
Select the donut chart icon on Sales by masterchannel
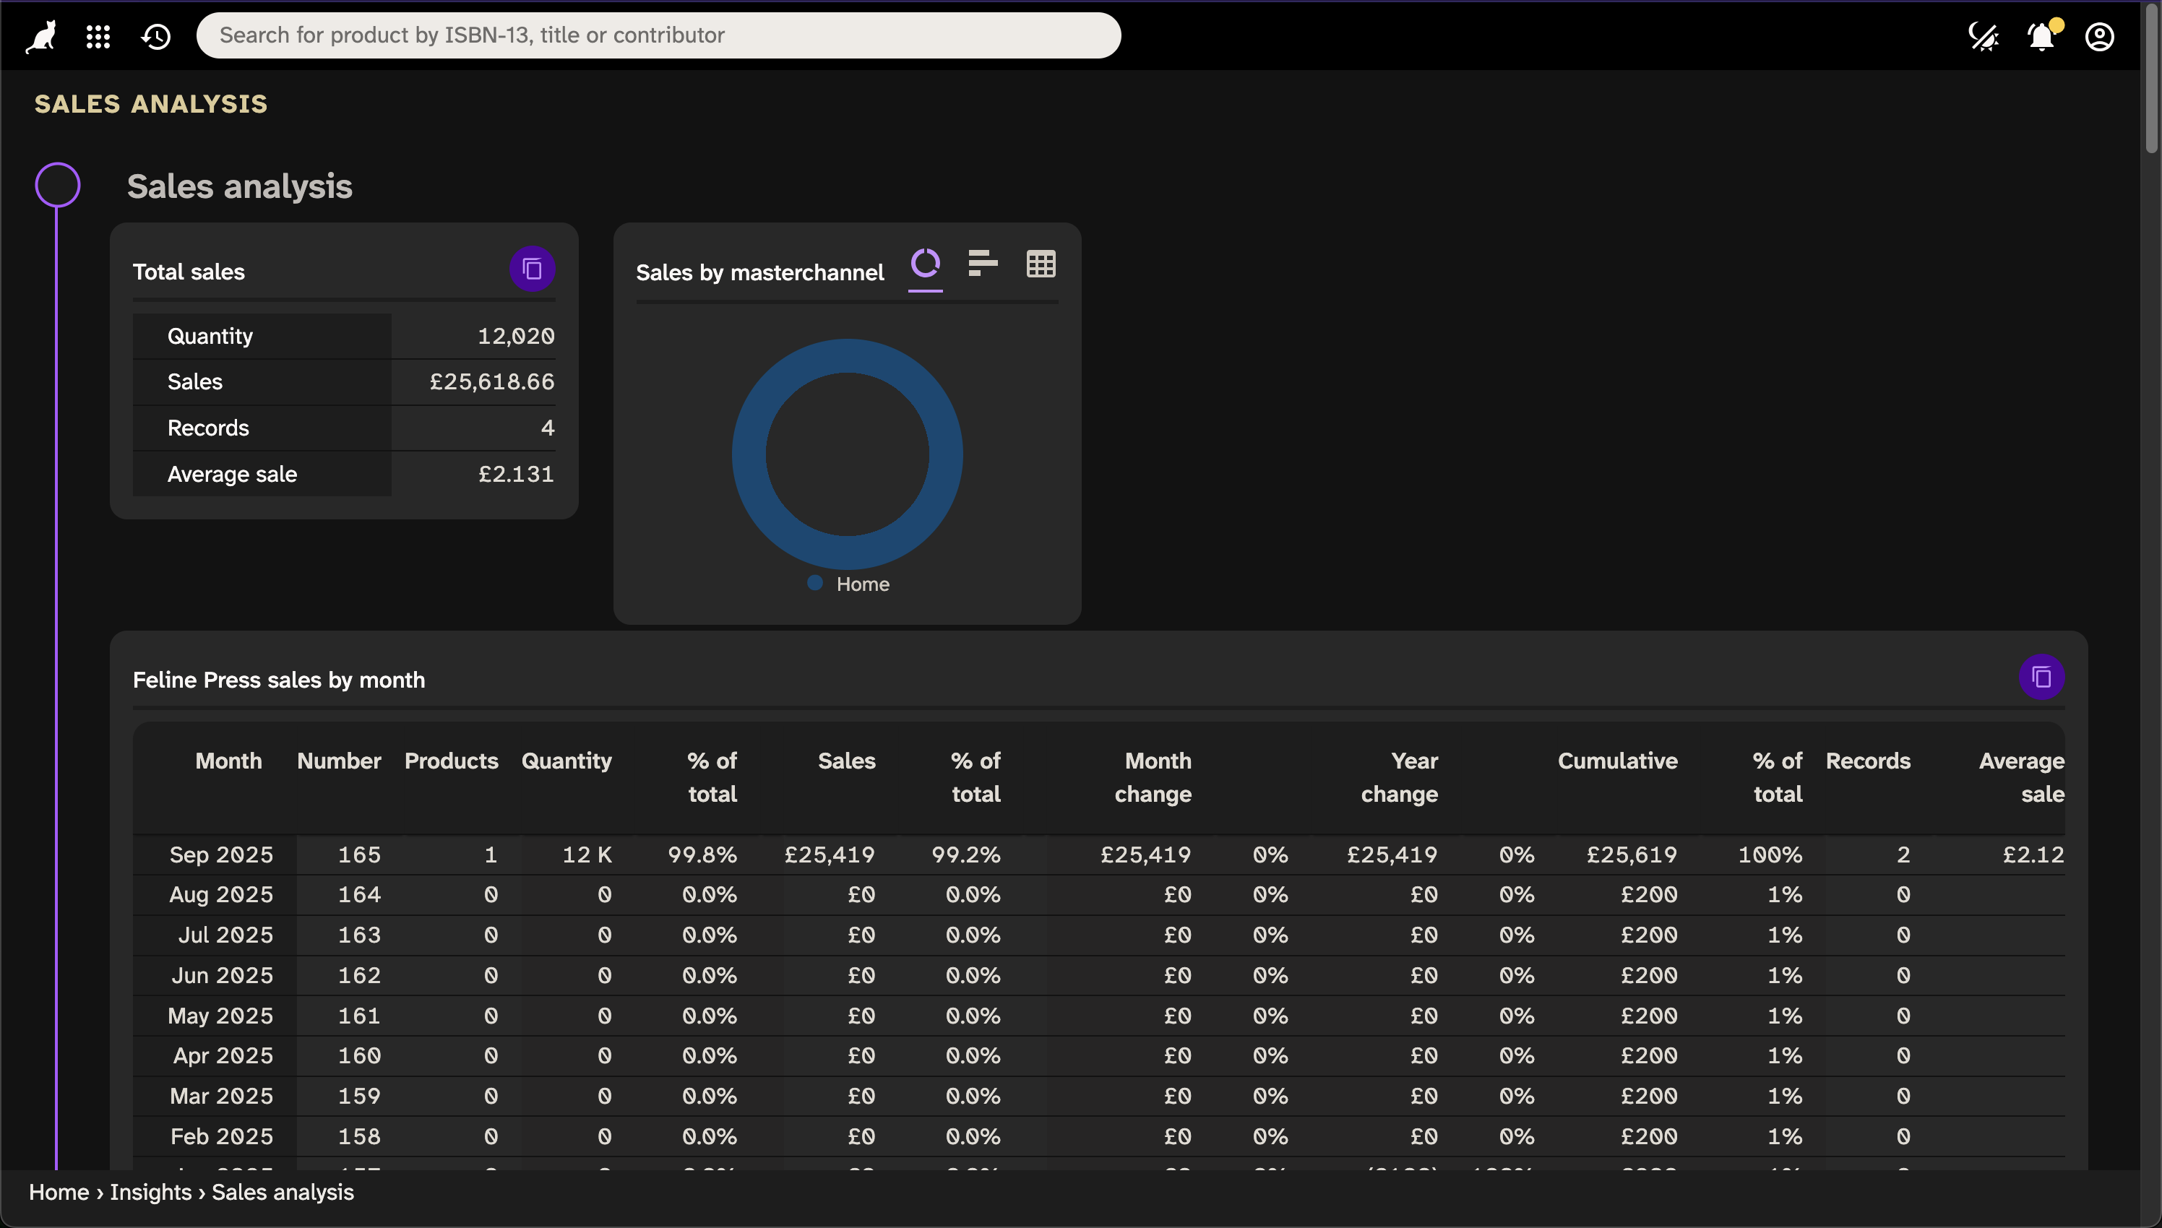tap(926, 264)
